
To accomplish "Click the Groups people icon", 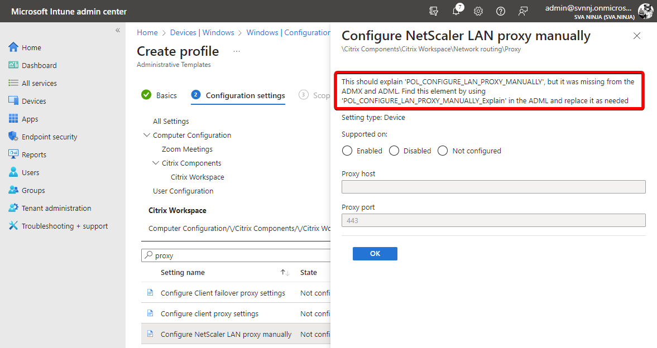I will [13, 190].
